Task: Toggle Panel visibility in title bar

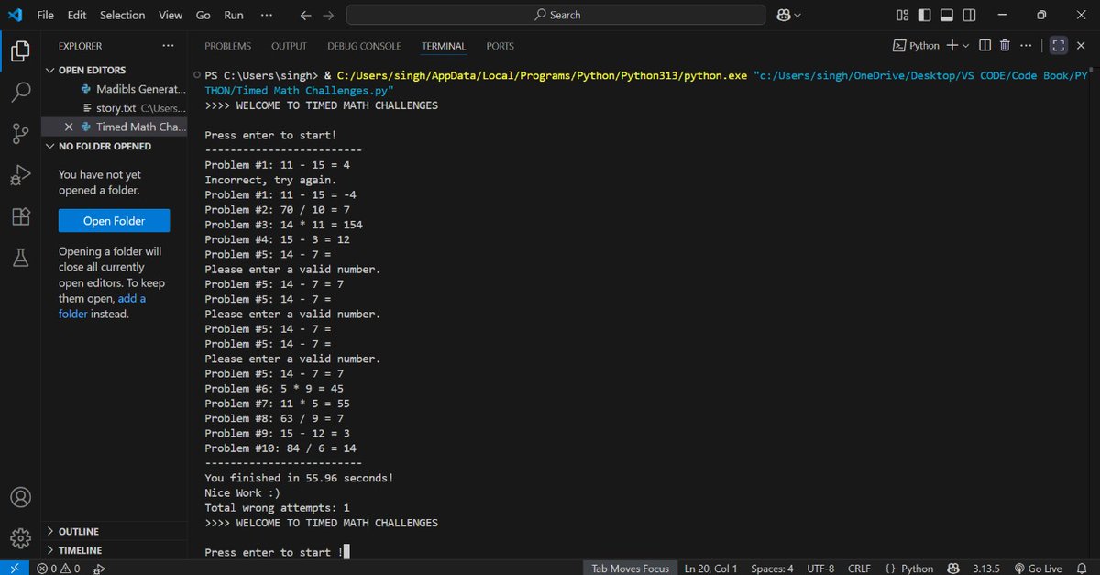Action: (x=948, y=15)
